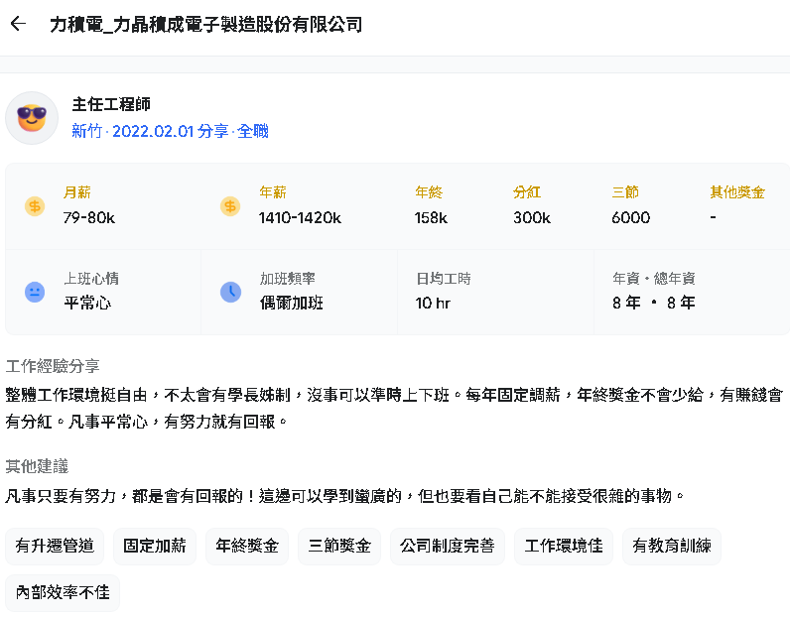
Task: Select the 年終獎金 tag
Action: (x=247, y=546)
